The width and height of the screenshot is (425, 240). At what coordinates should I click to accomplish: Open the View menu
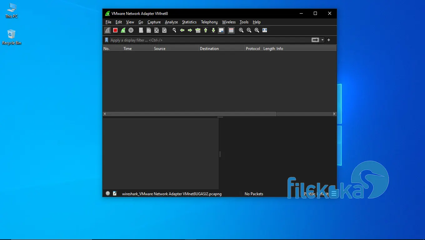coord(130,22)
